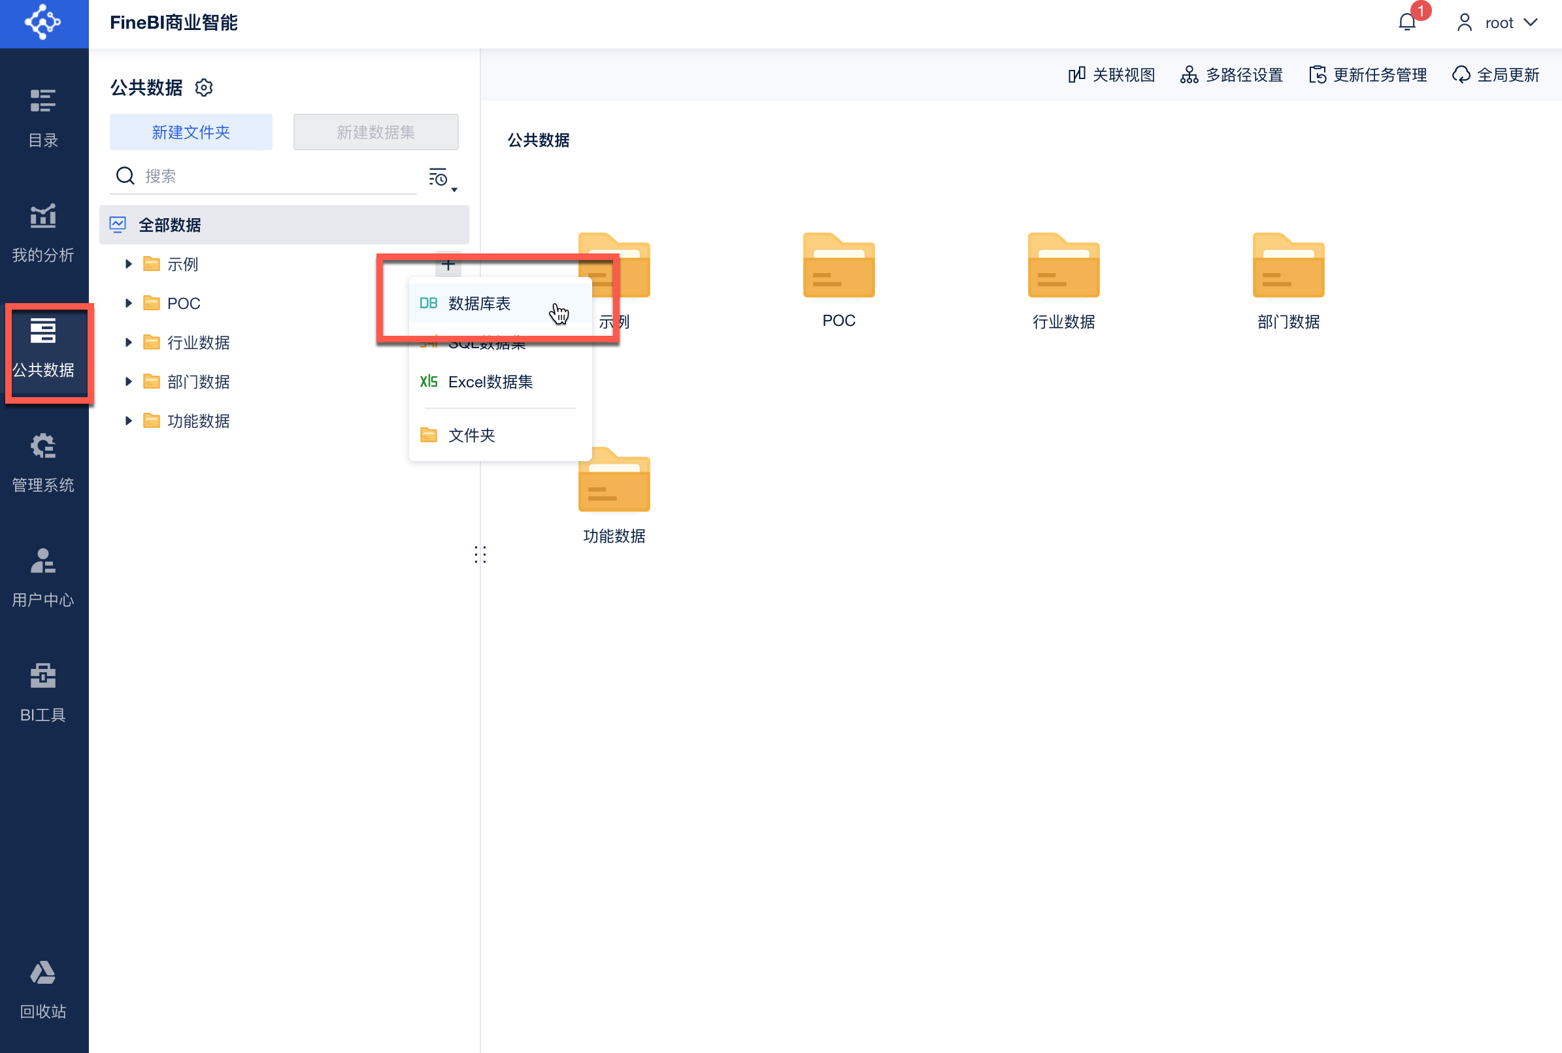This screenshot has width=1562, height=1053.
Task: Open the search filter options dropdown
Action: [442, 178]
